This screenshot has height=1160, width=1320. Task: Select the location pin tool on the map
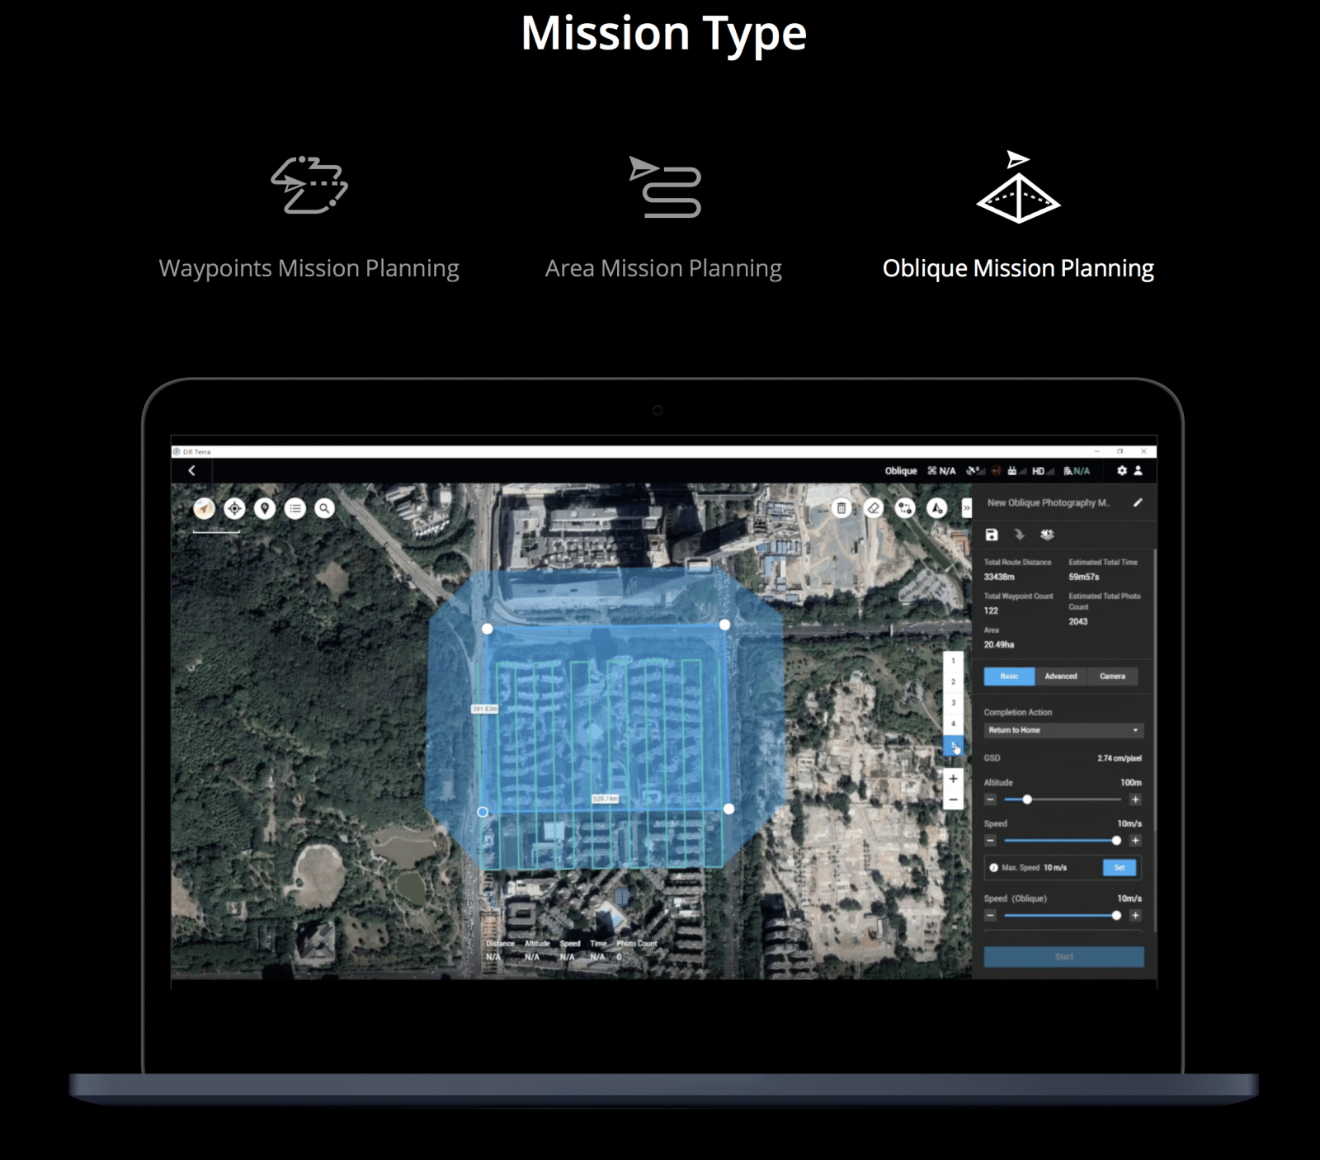pyautogui.click(x=264, y=507)
